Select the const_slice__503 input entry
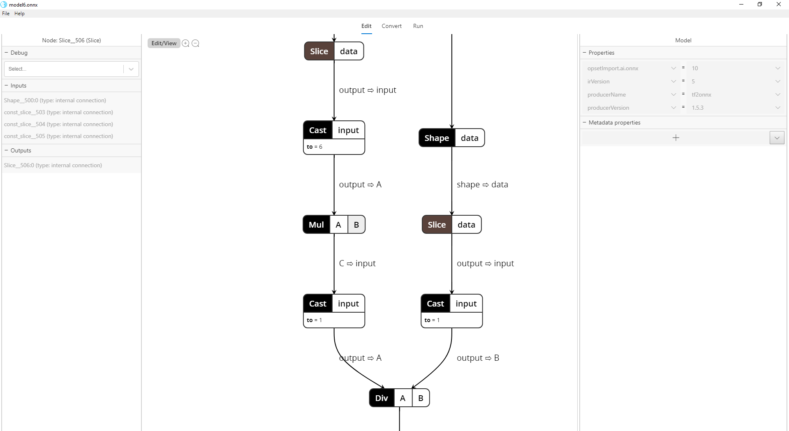This screenshot has height=431, width=789. point(59,112)
